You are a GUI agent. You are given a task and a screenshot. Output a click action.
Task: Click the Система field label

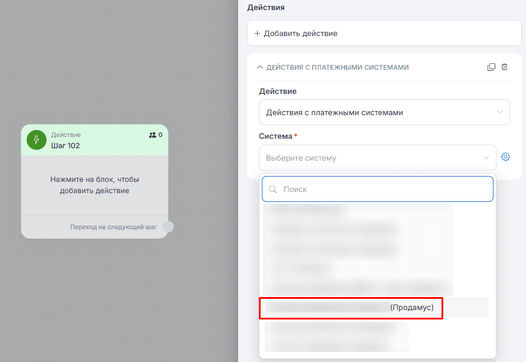coord(275,136)
